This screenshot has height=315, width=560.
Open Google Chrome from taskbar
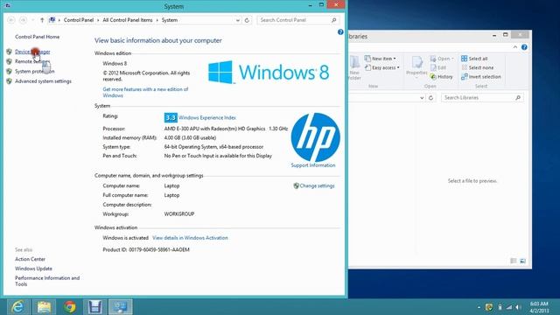70,307
